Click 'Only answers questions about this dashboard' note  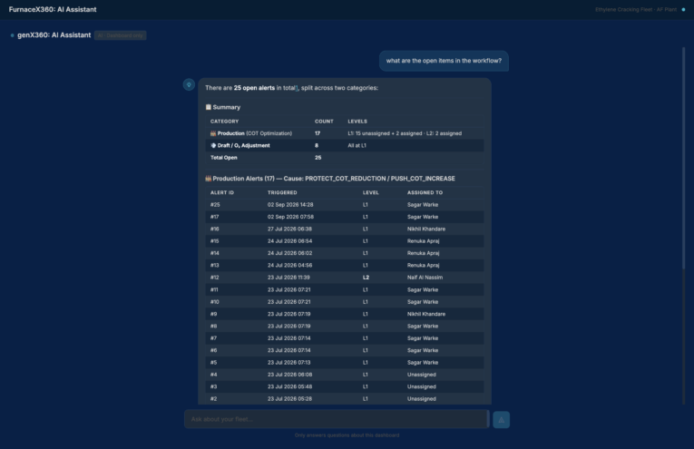(x=347, y=435)
